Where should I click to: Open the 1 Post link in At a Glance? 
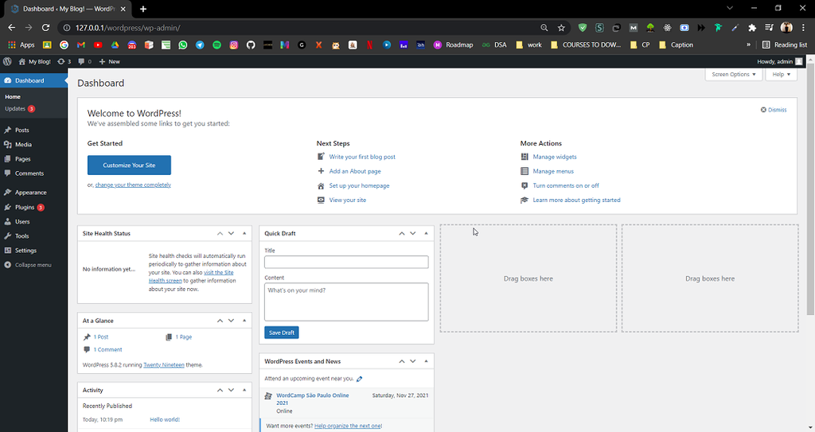(x=101, y=337)
